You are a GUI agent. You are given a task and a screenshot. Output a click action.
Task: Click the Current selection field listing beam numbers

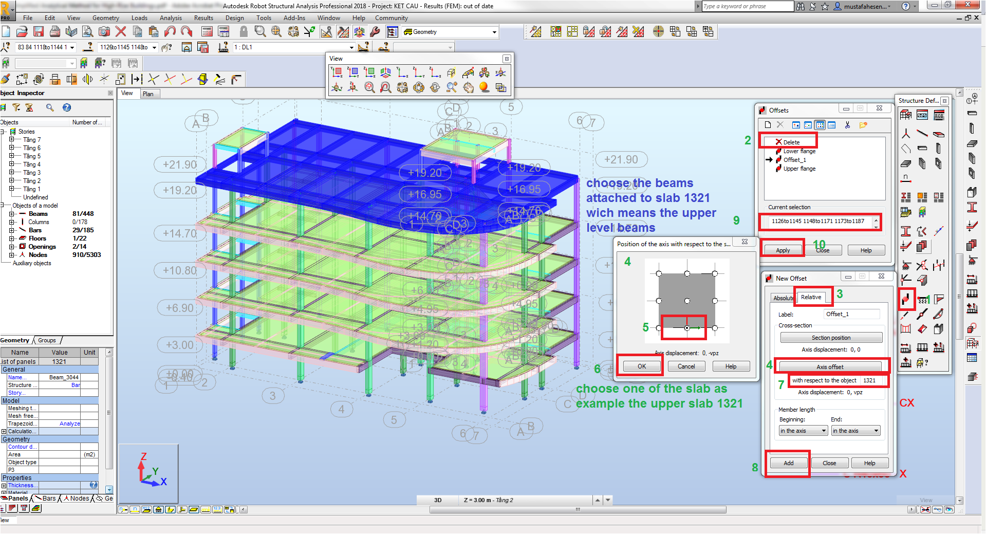818,222
